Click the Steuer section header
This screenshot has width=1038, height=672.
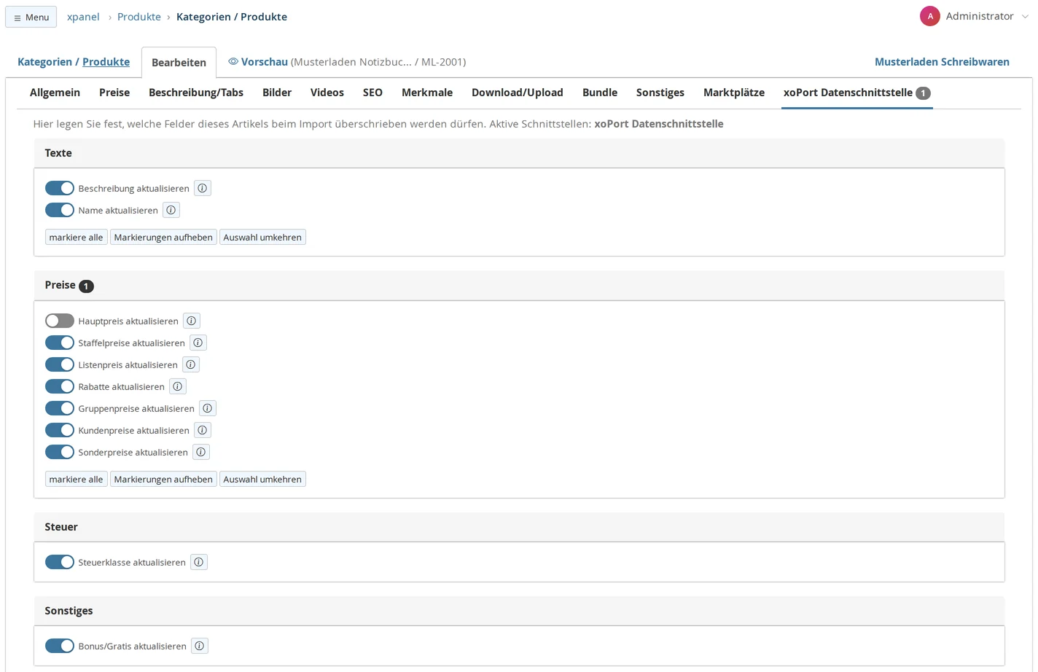519,527
